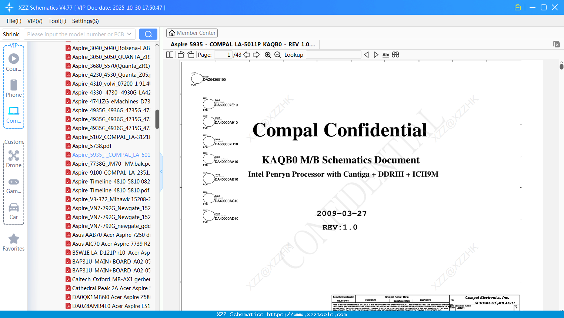Image resolution: width=564 pixels, height=318 pixels.
Task: Open B5W1E LA-D121P r10 Acer file
Action: tap(108, 252)
